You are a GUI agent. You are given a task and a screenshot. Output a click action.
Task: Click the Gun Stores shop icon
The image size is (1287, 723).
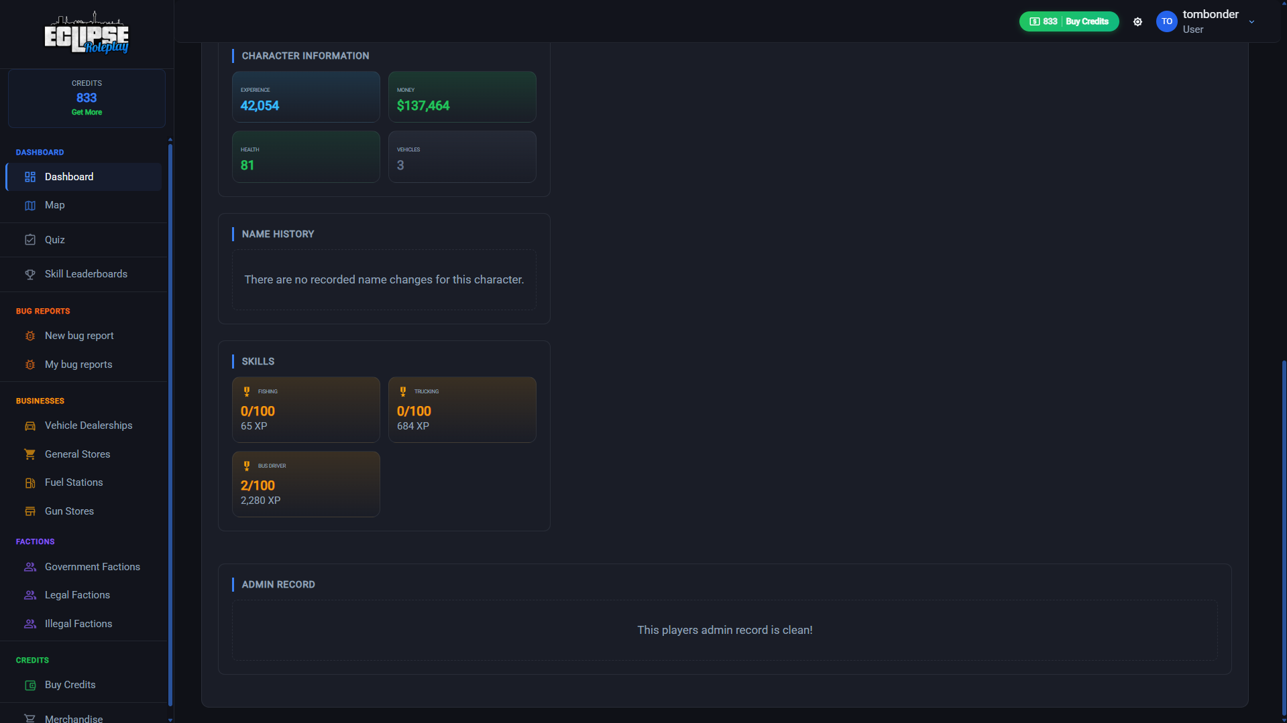[x=30, y=511]
